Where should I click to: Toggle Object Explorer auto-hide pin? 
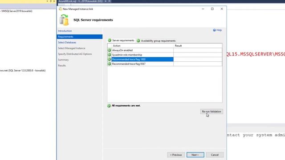coord(50,1)
